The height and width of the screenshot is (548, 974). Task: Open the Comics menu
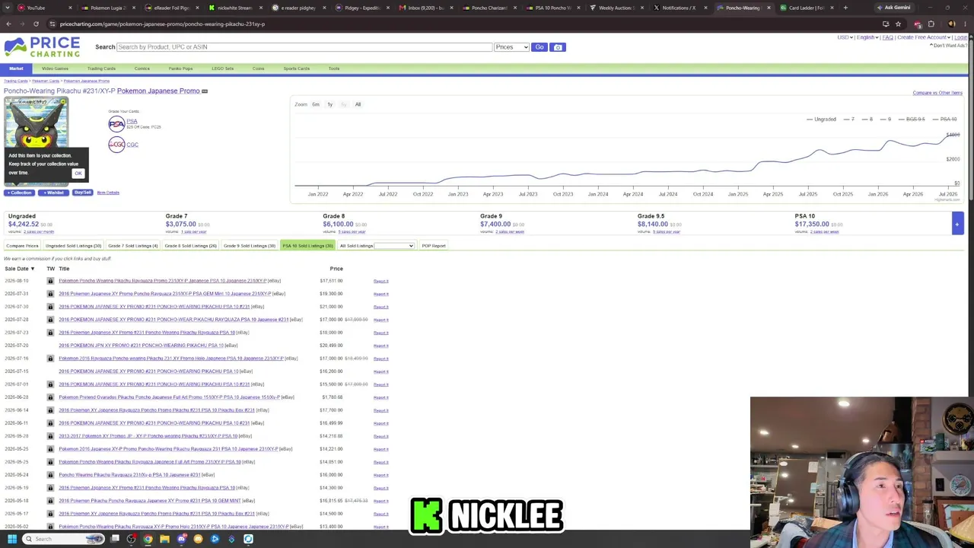tap(142, 68)
